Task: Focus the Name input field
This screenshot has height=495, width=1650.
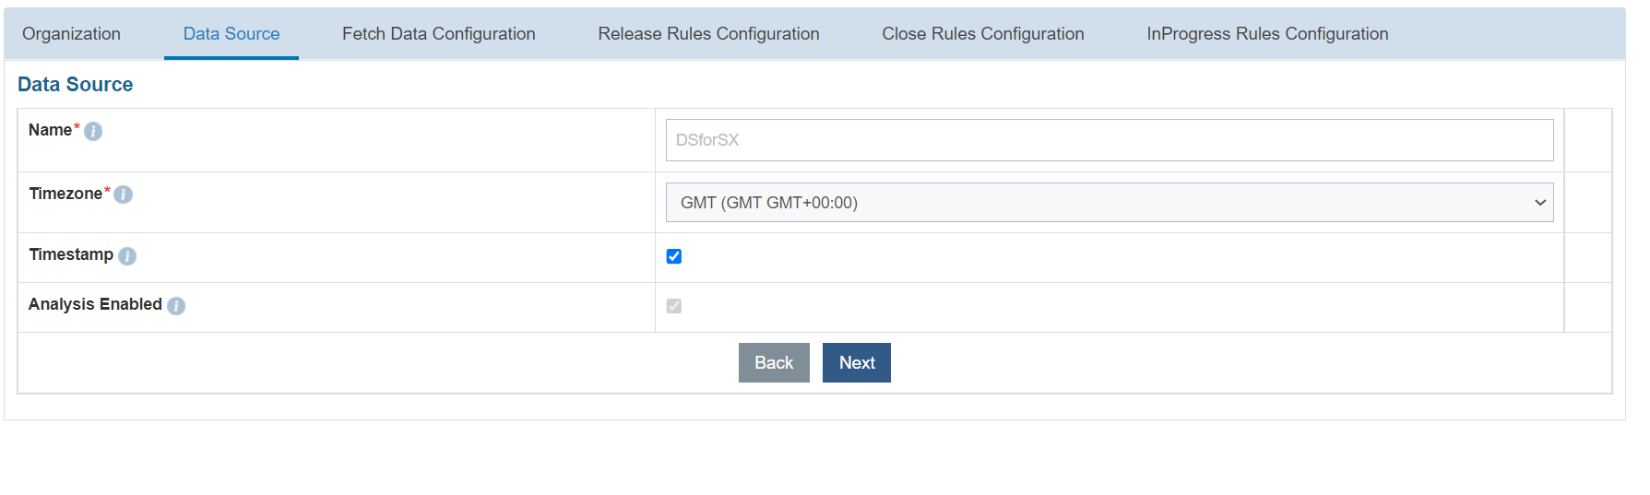Action: (x=1109, y=140)
